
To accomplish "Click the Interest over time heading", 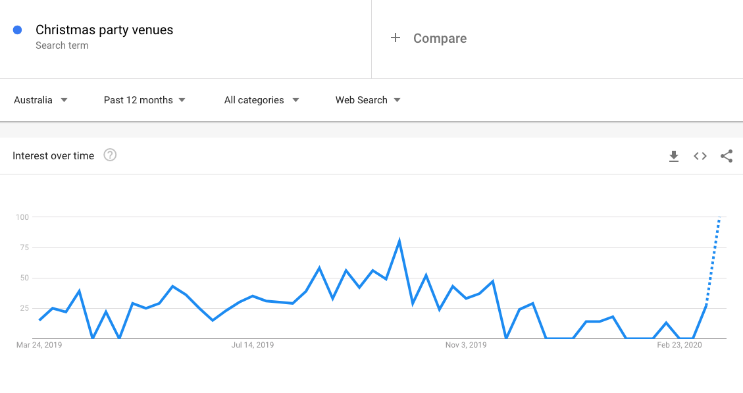I will (53, 156).
